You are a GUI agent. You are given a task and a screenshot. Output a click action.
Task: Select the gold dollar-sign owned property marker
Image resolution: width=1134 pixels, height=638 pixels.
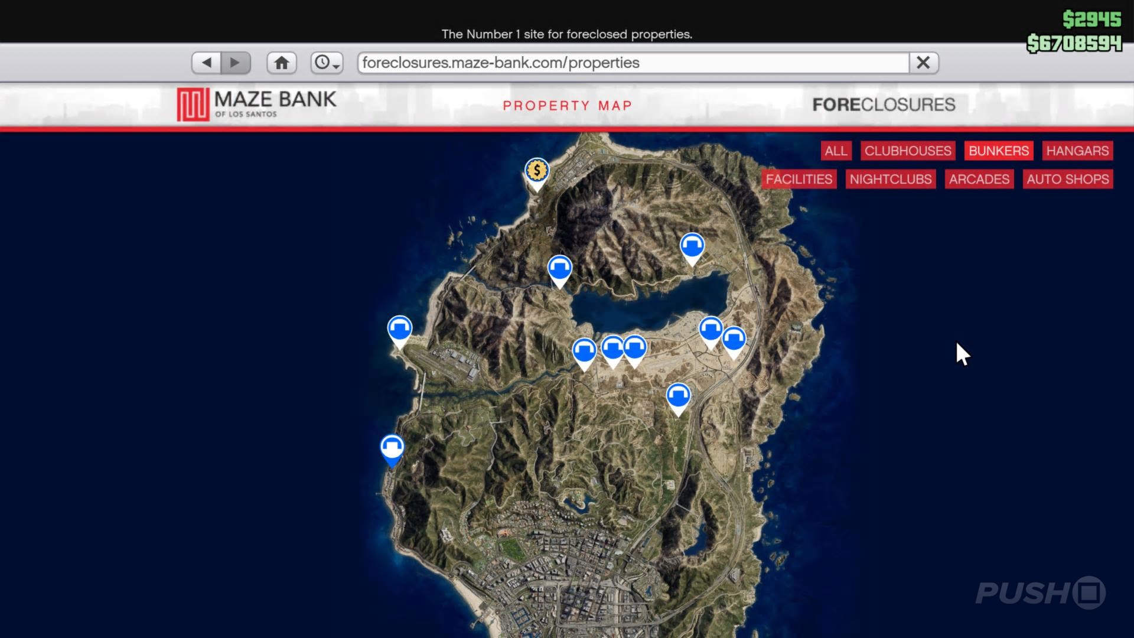536,171
